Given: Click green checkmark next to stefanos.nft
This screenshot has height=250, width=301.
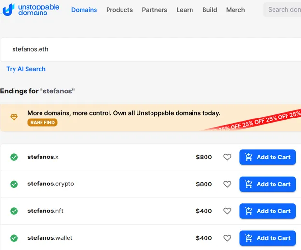Looking at the screenshot, I should 14,211.
